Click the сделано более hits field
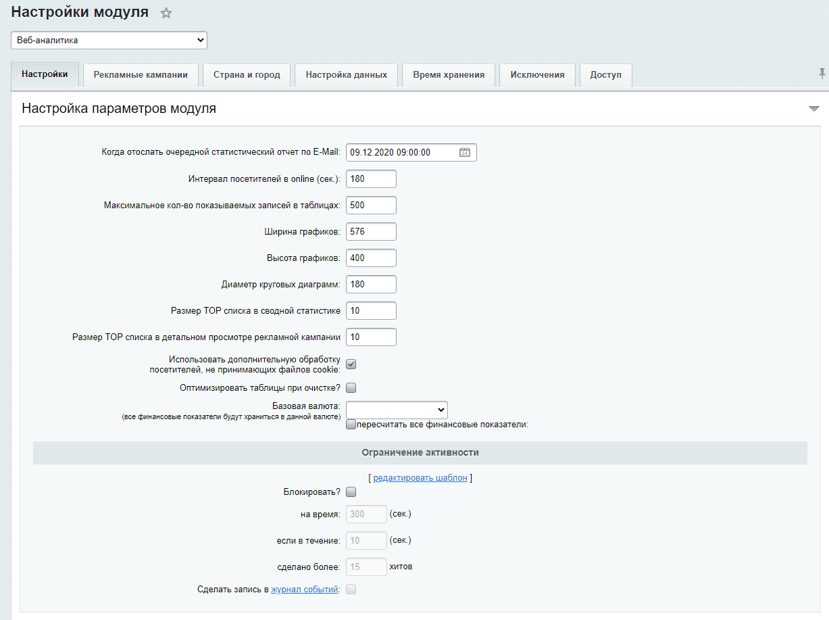Screen dimensions: 829x620 [x=366, y=567]
